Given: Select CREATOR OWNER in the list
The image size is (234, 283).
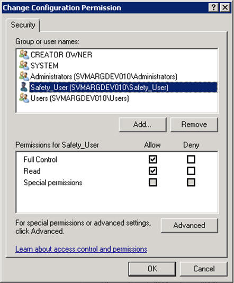Looking at the screenshot, I should 61,55.
